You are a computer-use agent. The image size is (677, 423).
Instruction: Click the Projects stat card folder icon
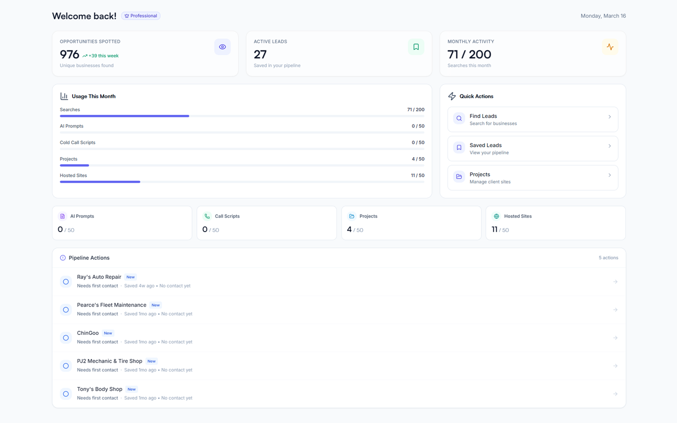tap(352, 217)
